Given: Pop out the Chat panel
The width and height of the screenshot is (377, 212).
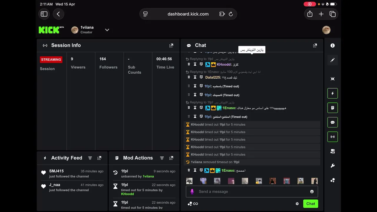Looking at the screenshot, I should [315, 45].
